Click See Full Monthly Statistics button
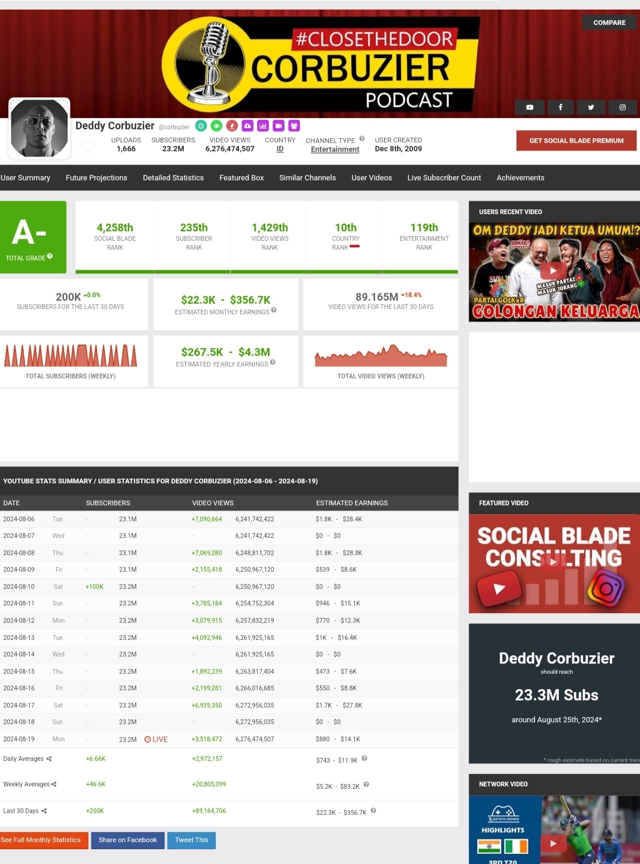 [x=43, y=840]
